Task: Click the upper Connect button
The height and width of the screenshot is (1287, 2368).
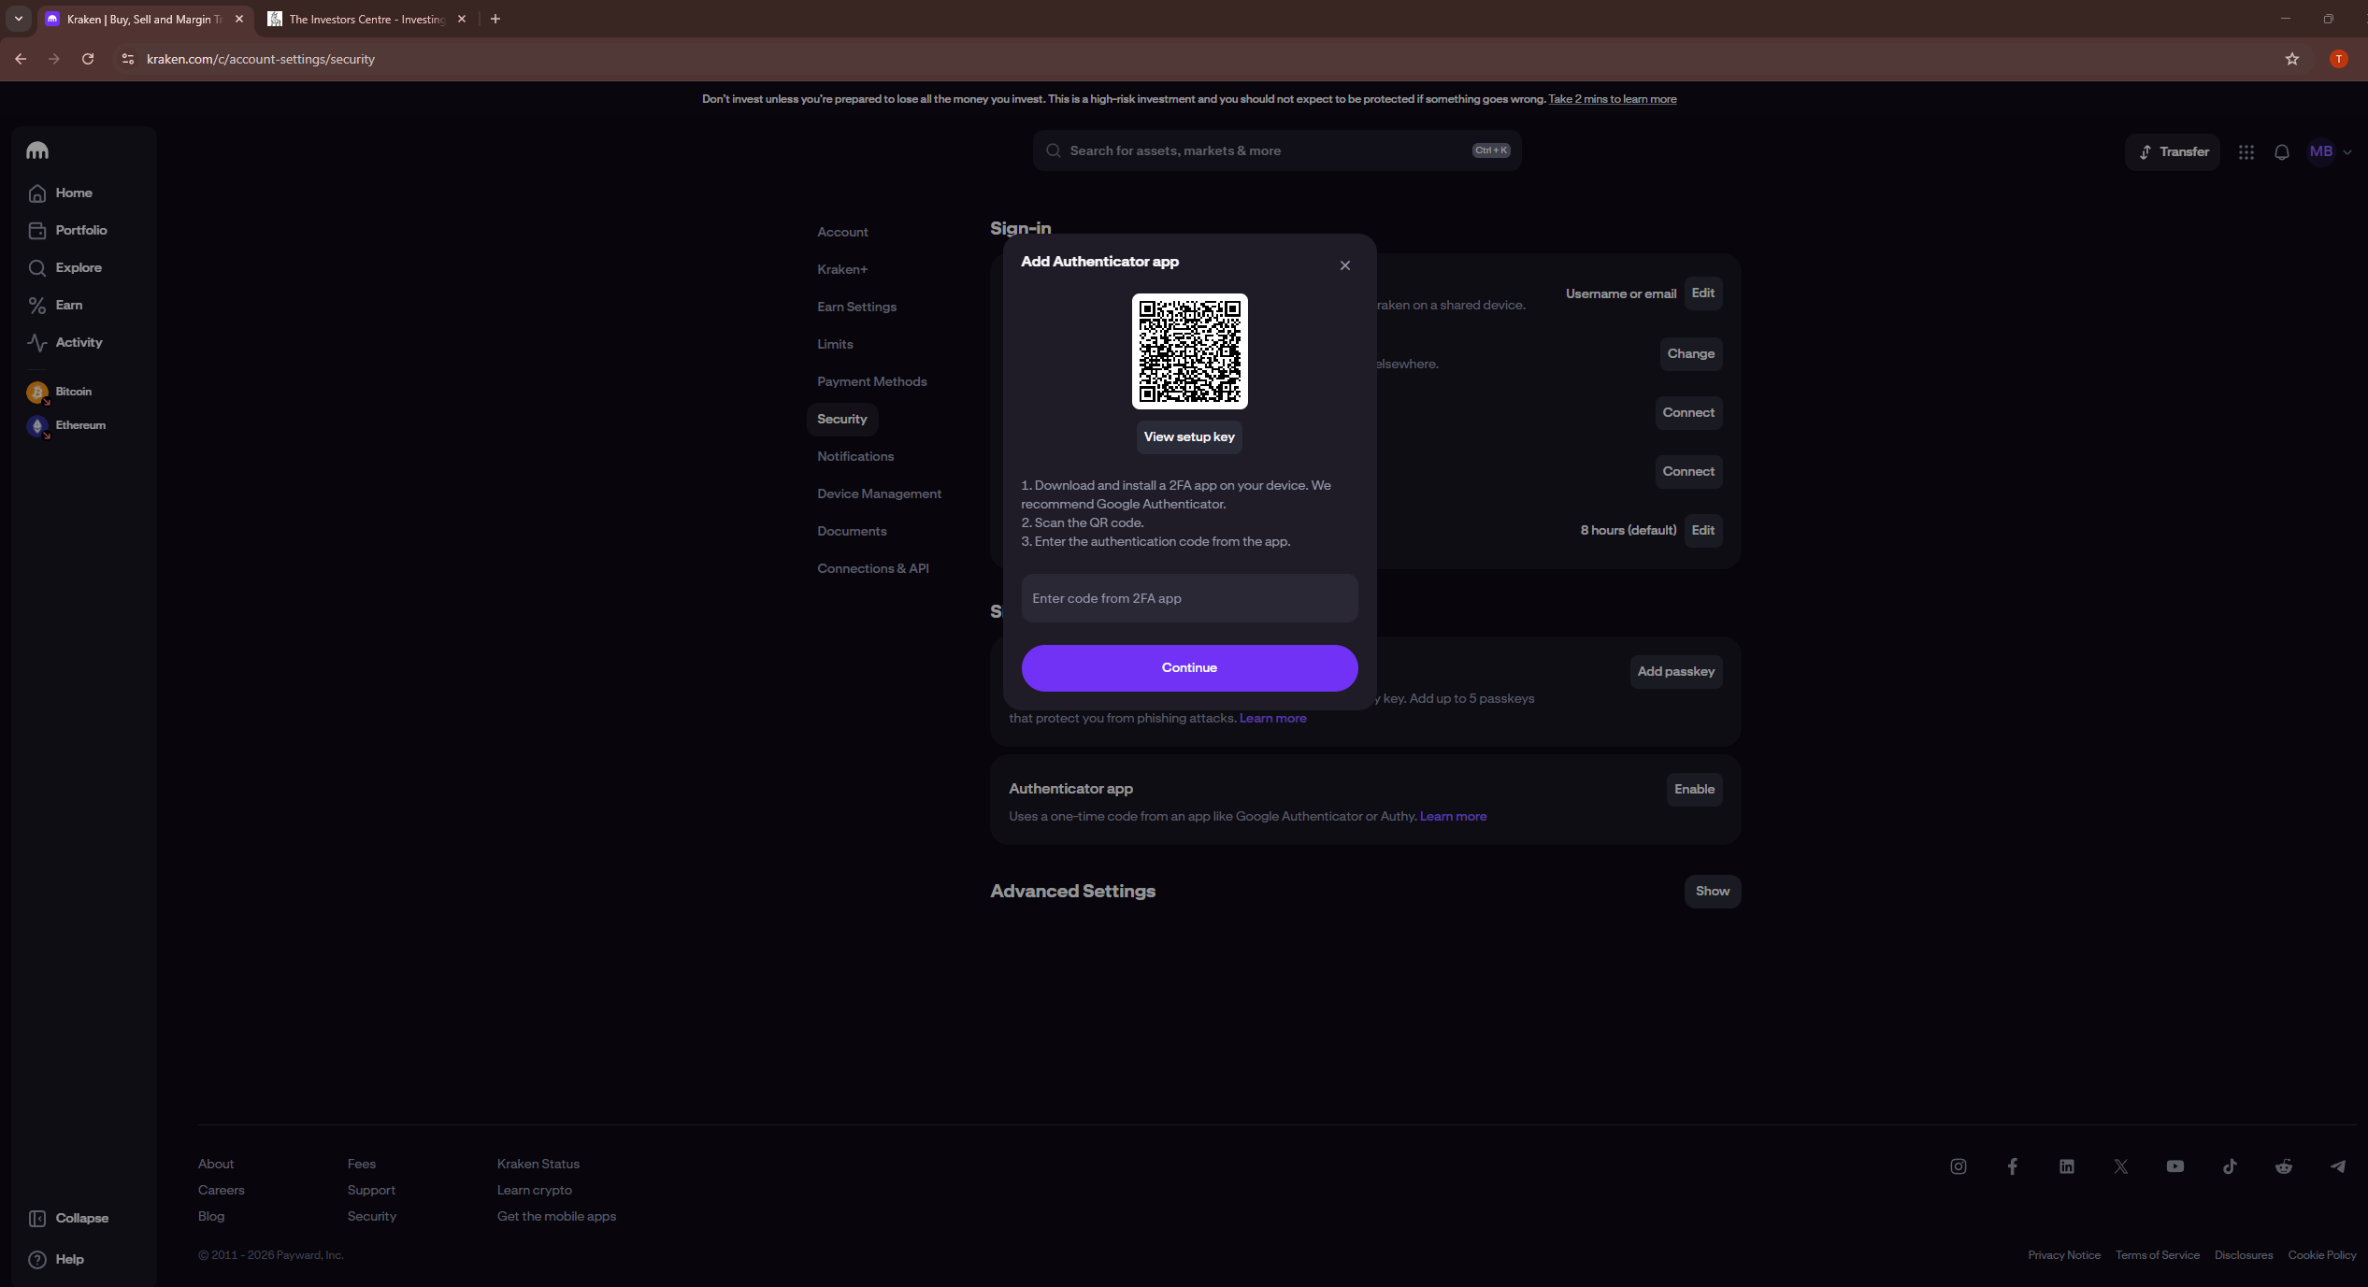Action: pos(1688,412)
